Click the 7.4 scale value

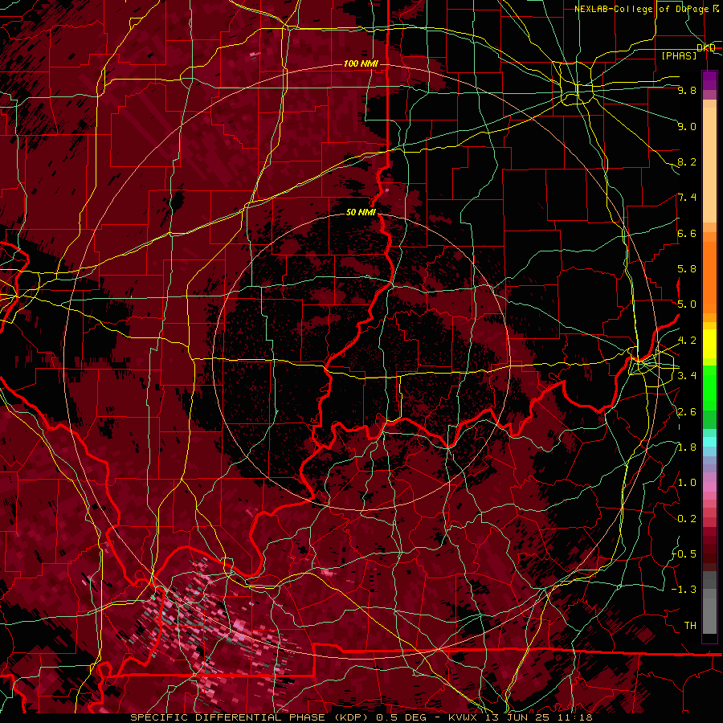[687, 198]
